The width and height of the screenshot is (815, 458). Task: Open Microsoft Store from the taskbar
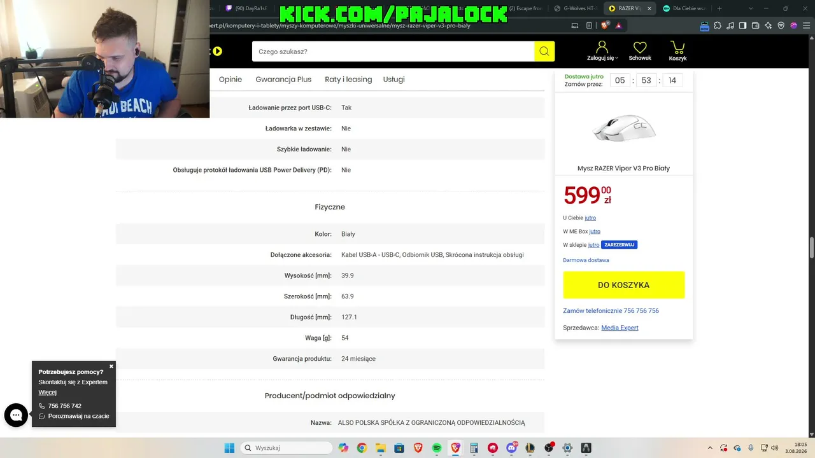coord(399,448)
